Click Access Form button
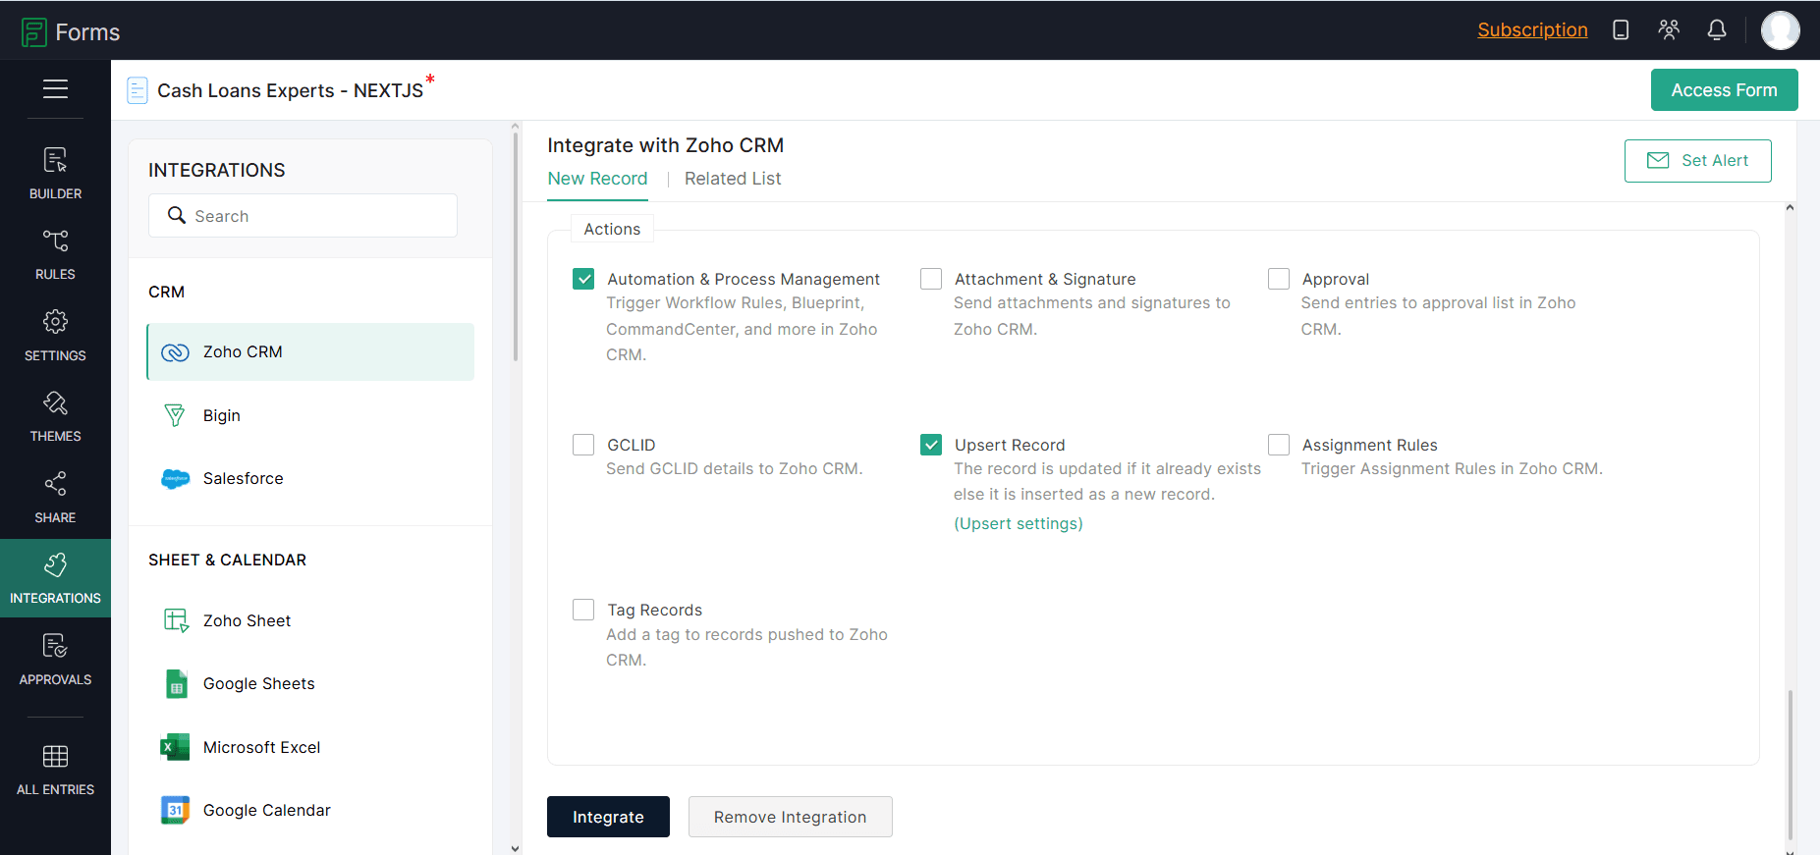 1724,90
